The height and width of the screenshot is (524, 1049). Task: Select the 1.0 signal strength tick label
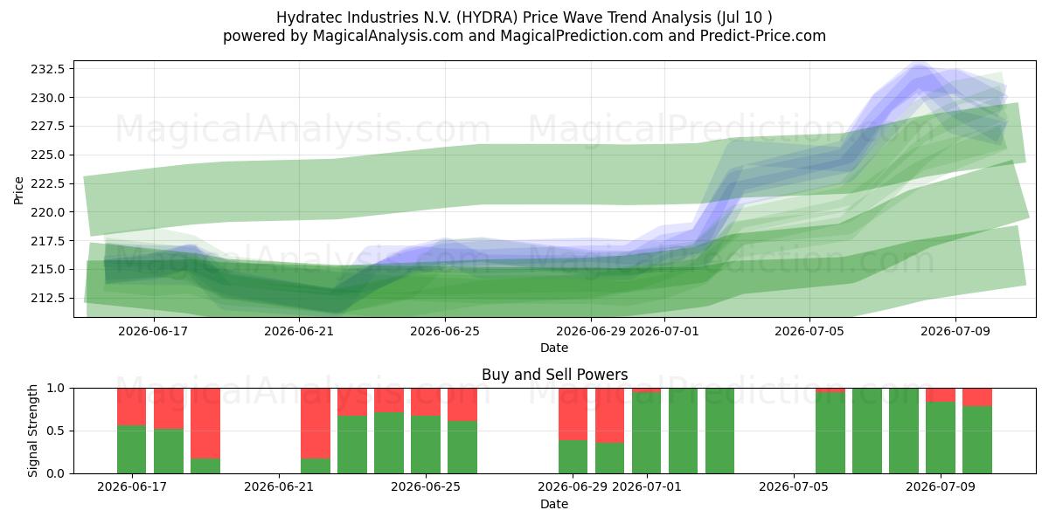coord(56,388)
